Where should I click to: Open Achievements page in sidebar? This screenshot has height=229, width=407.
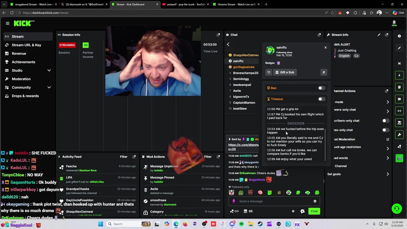(28, 62)
